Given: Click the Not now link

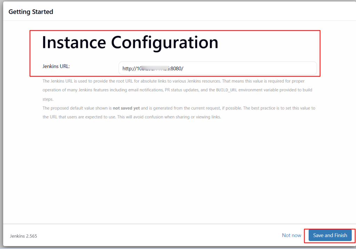Looking at the screenshot, I should (292, 235).
